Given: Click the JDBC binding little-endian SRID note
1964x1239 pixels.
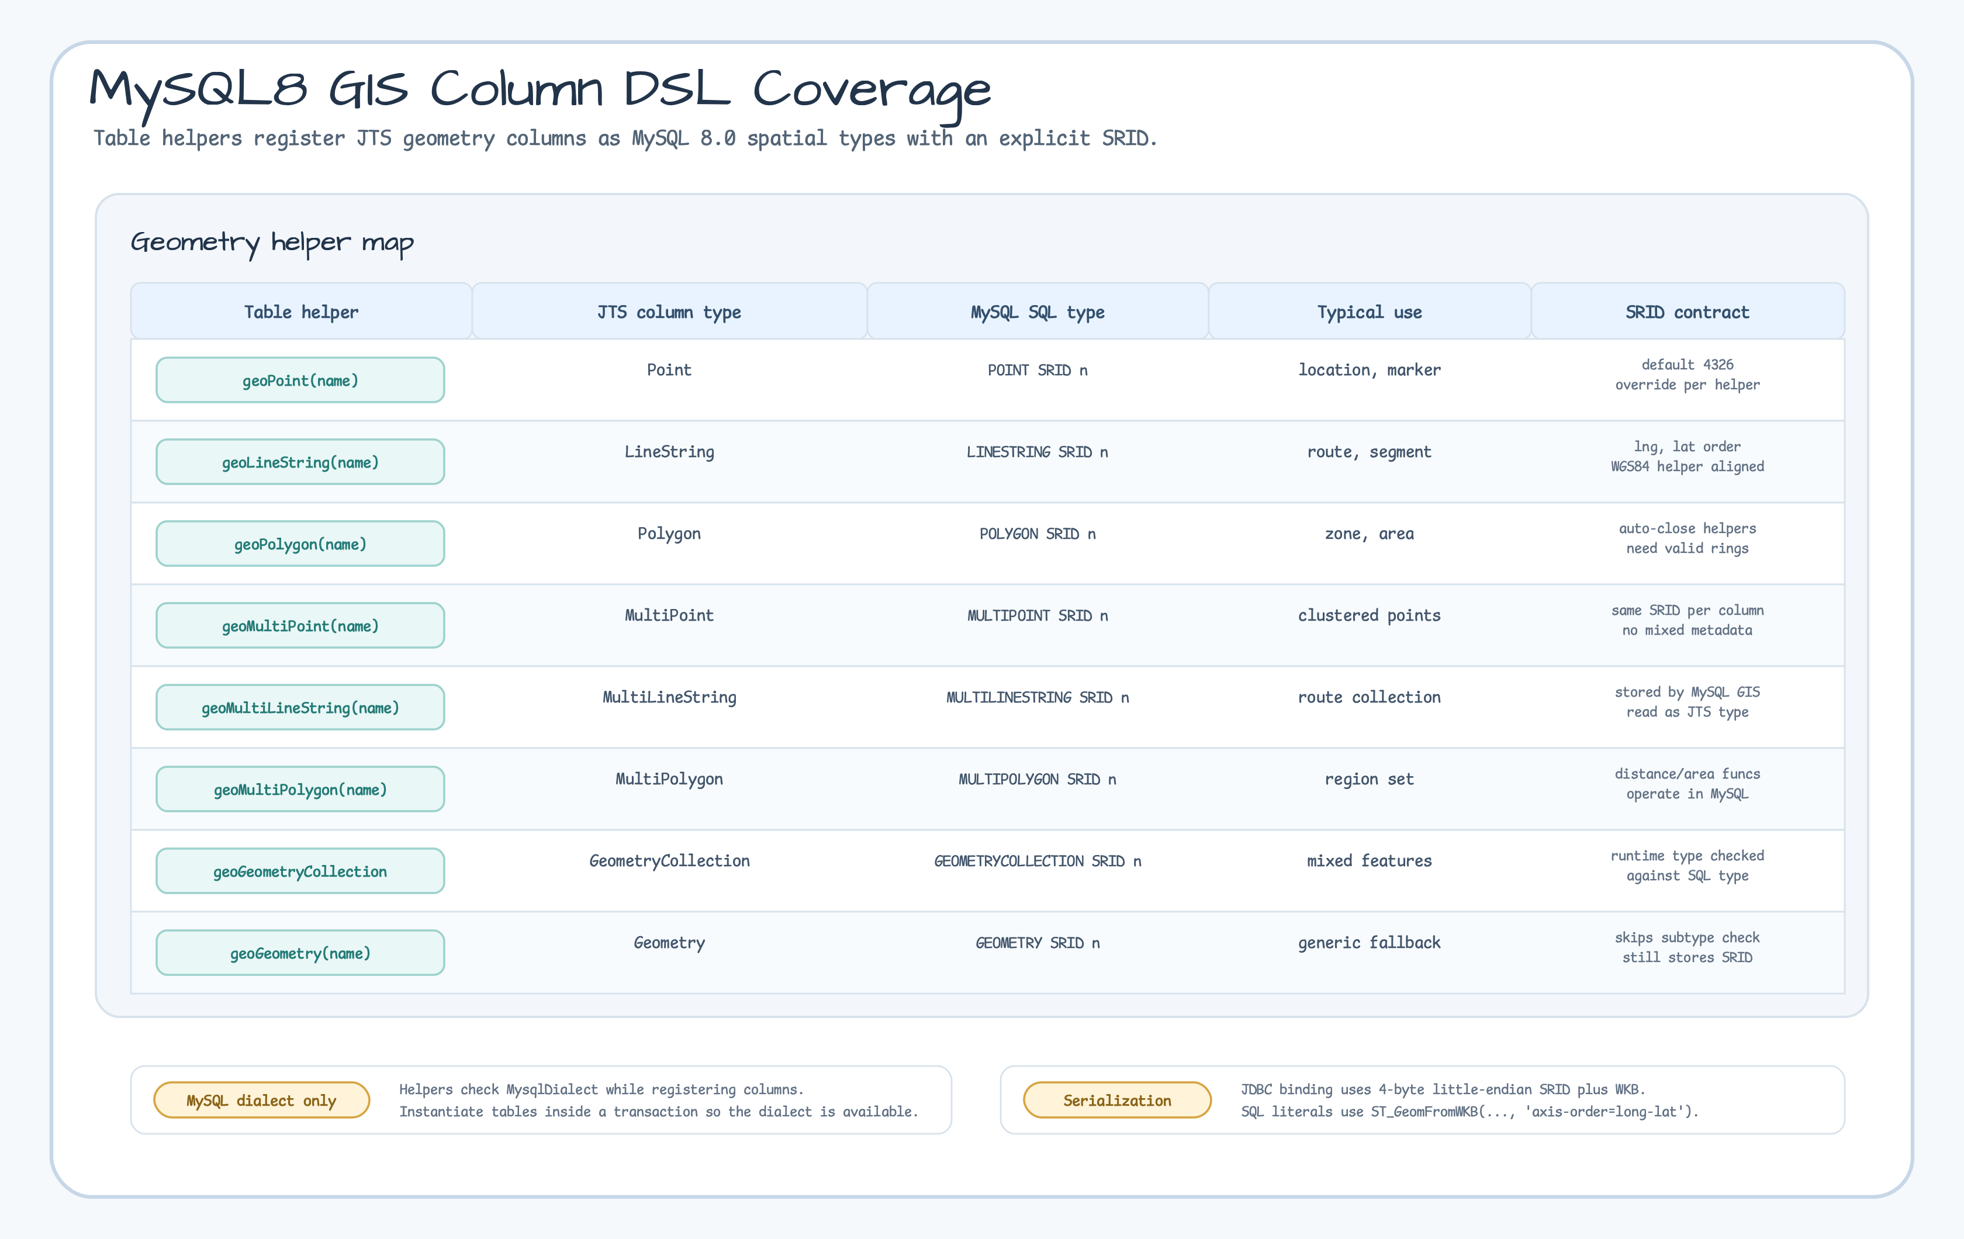Looking at the screenshot, I should point(1469,1100).
